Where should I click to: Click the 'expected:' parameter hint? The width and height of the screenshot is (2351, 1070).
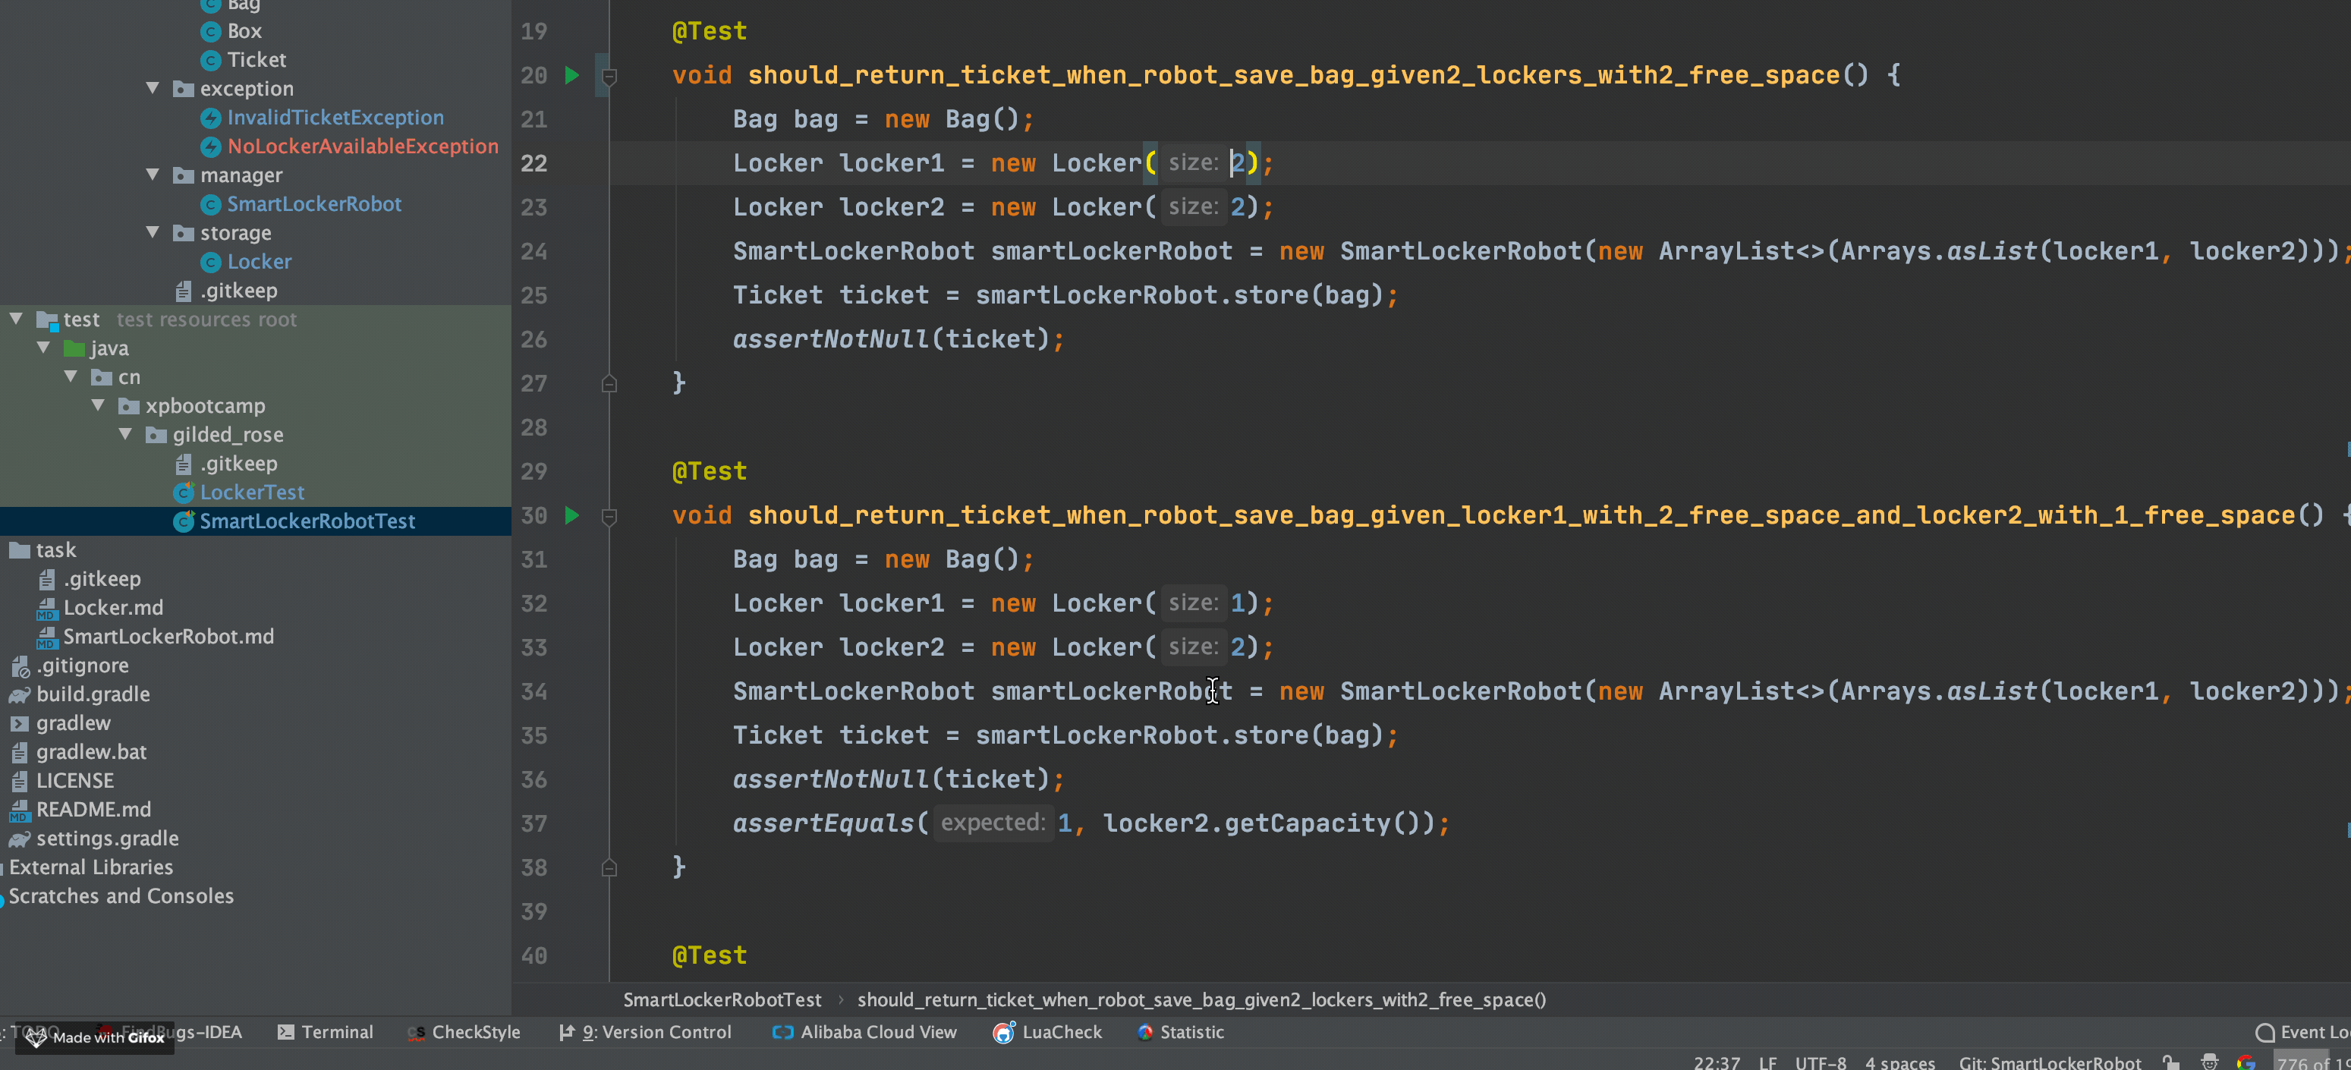(x=993, y=823)
